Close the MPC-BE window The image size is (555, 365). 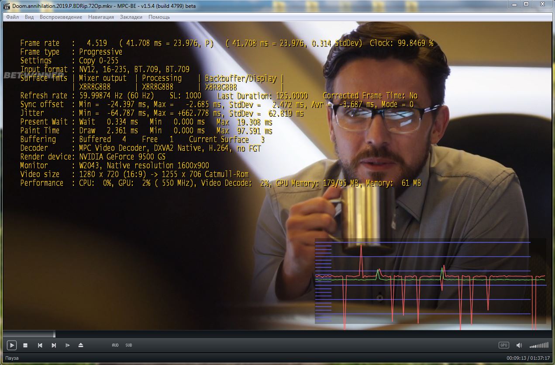pyautogui.click(x=542, y=4)
